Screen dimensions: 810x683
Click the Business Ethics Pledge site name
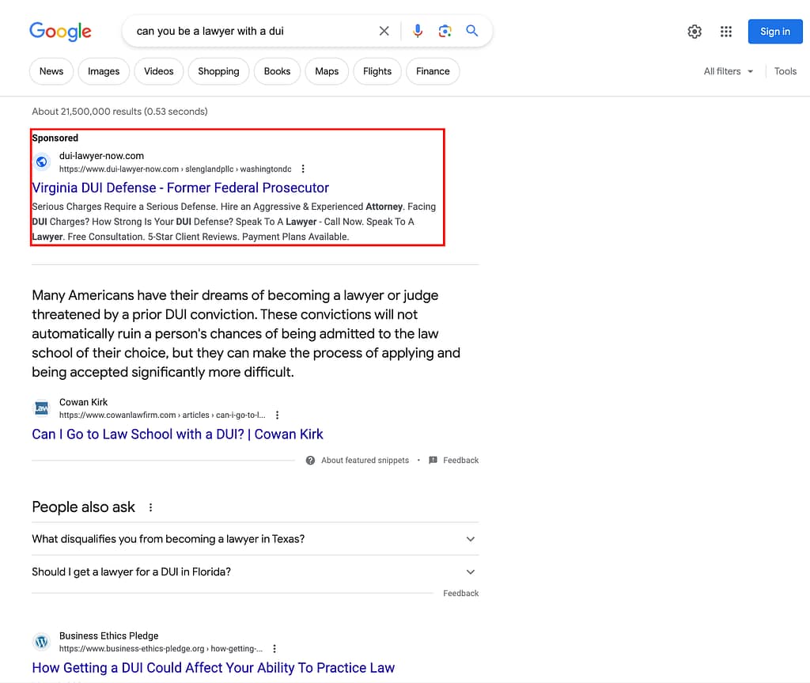point(108,636)
